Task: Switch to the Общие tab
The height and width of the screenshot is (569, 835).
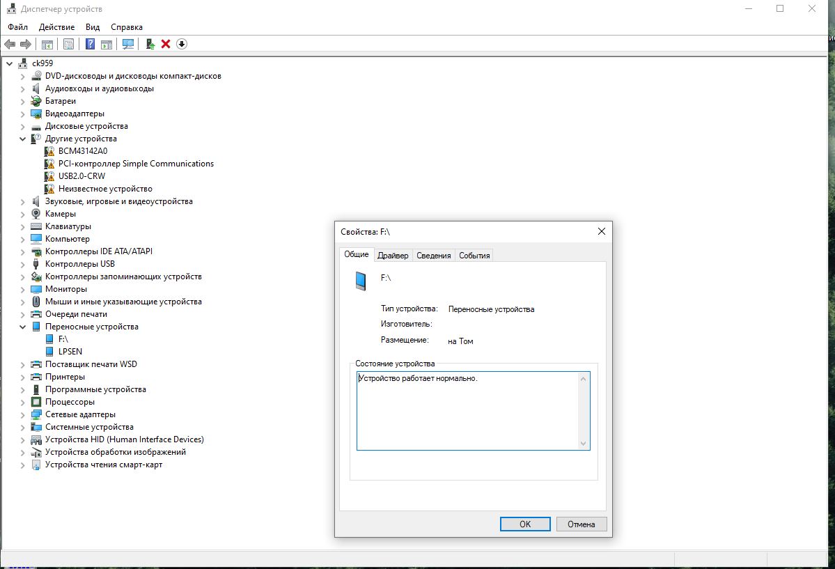Action: tap(357, 254)
